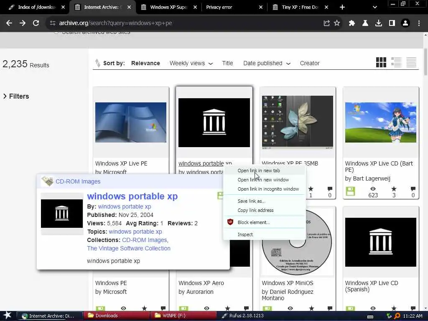The height and width of the screenshot is (321, 428).
Task: Switch to the Tiny XP tab
Action: pyautogui.click(x=300, y=8)
